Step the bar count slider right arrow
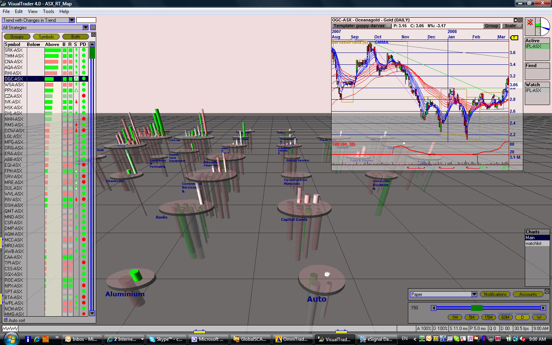The width and height of the screenshot is (552, 345). pyautogui.click(x=543, y=308)
